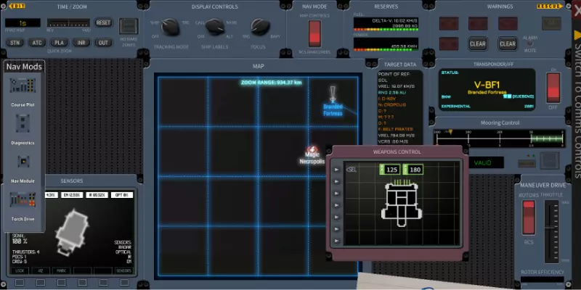Click the Mooring Control range scale

pos(500,138)
